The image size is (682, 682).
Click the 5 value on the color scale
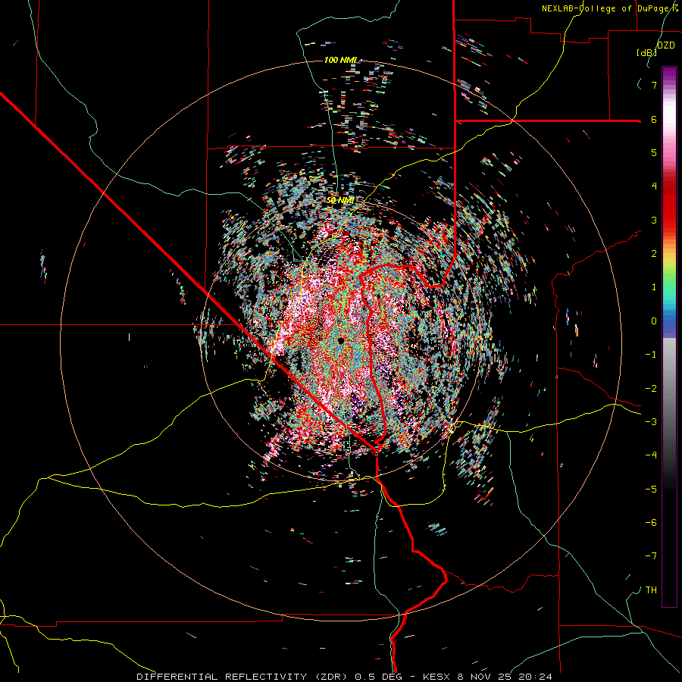(x=654, y=152)
